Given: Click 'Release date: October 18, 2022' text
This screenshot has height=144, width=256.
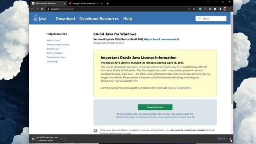Looking at the screenshot, I should coord(108,43).
